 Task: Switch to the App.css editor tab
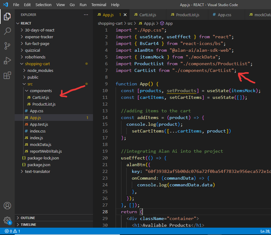[x=226, y=15]
